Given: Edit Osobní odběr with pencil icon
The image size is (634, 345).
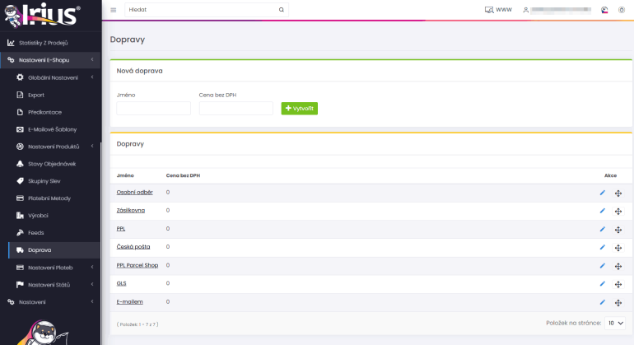Looking at the screenshot, I should (x=603, y=193).
